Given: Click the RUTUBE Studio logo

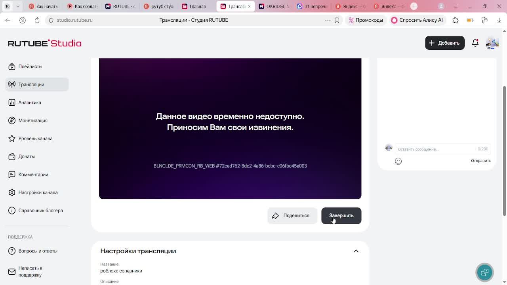Looking at the screenshot, I should (44, 43).
